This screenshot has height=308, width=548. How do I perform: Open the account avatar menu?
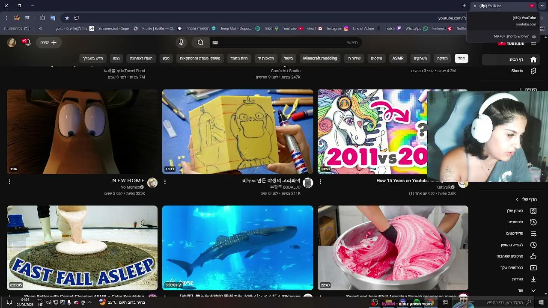pyautogui.click(x=12, y=42)
